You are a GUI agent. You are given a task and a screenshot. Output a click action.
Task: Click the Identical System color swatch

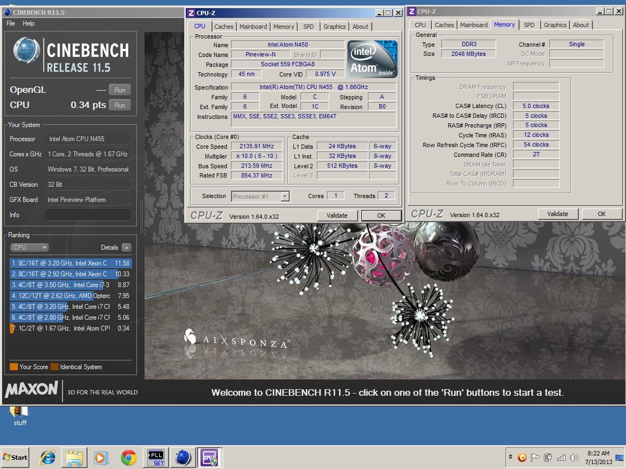point(55,366)
